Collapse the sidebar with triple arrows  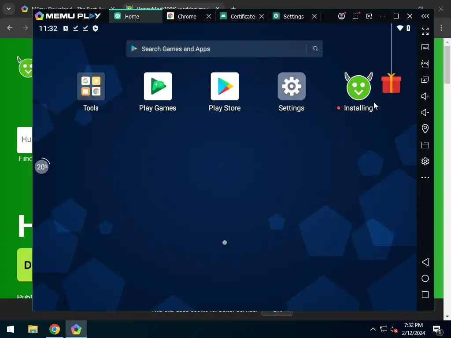click(425, 16)
